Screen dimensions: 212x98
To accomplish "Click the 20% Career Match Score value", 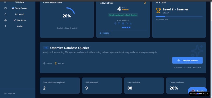I will 67,16.
